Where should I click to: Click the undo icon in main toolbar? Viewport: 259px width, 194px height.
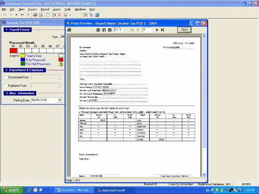71,15
